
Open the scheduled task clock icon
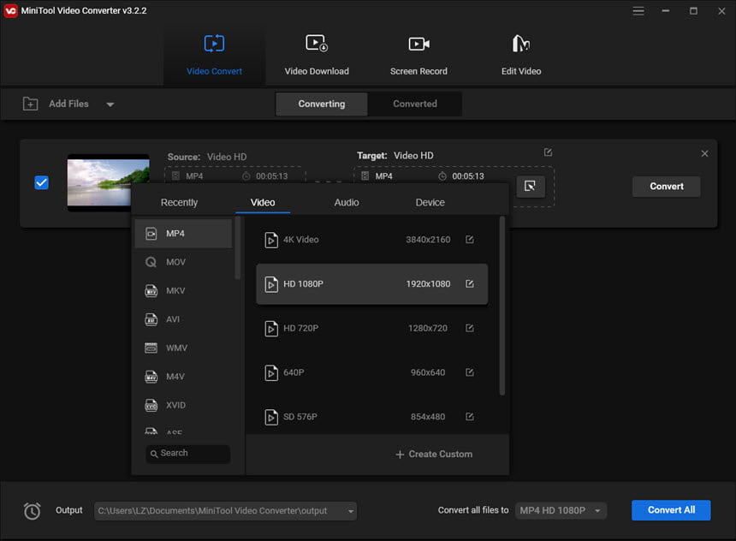32,511
